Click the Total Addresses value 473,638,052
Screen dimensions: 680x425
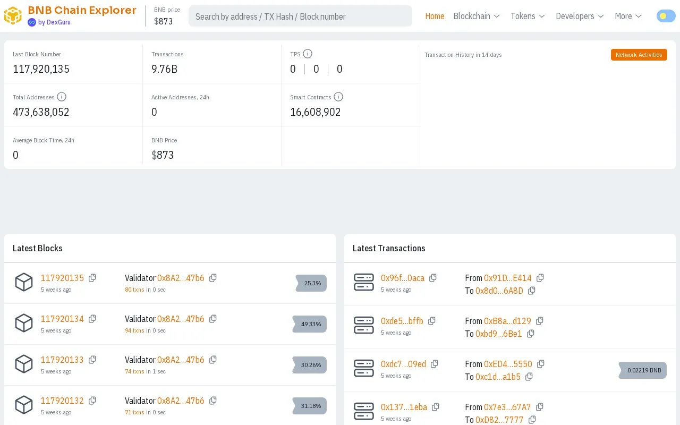(41, 112)
